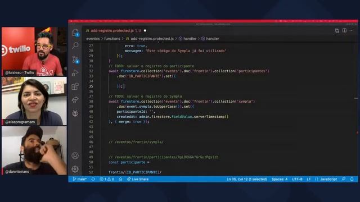Click the mensagem text on line 28
360x202 pixels.
(x=175, y=51)
